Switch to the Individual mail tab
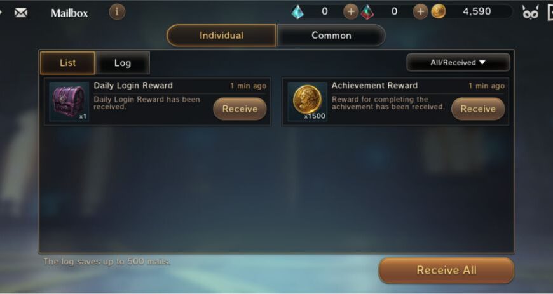The height and width of the screenshot is (294, 553). [x=221, y=36]
